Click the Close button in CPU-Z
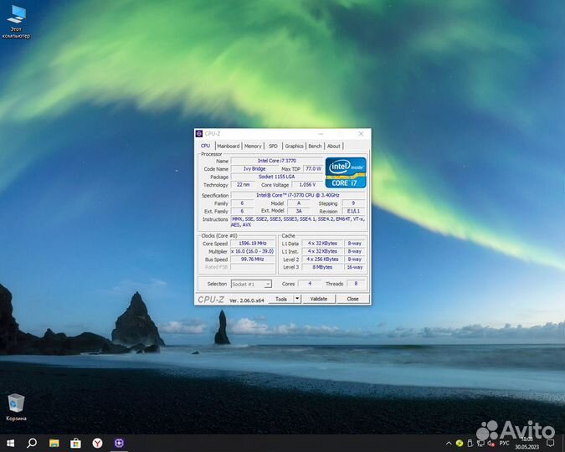 352,299
